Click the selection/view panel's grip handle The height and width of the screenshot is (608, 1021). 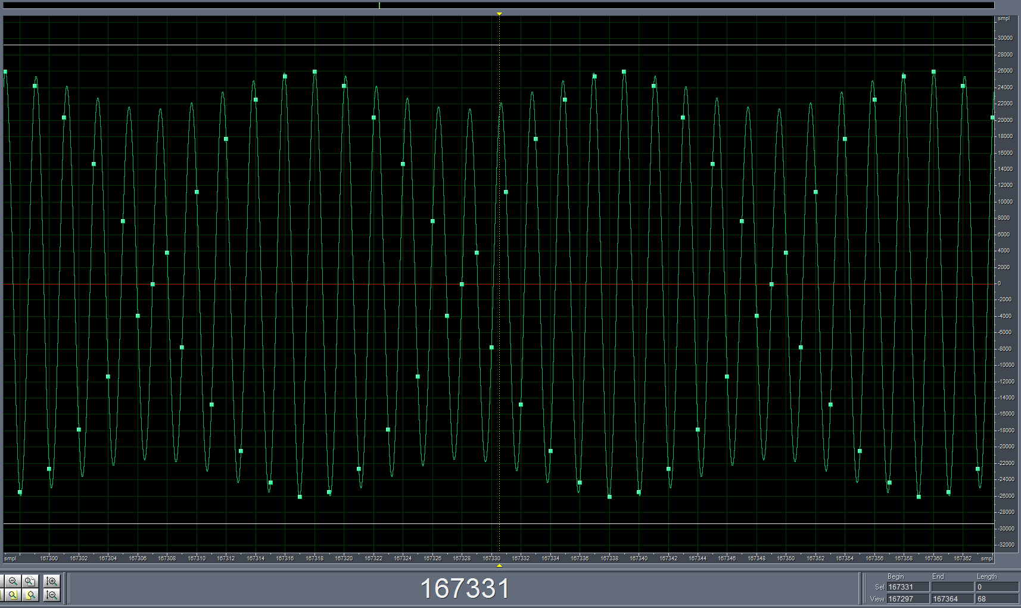click(864, 588)
